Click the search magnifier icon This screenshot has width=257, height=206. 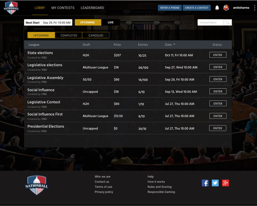[228, 22]
